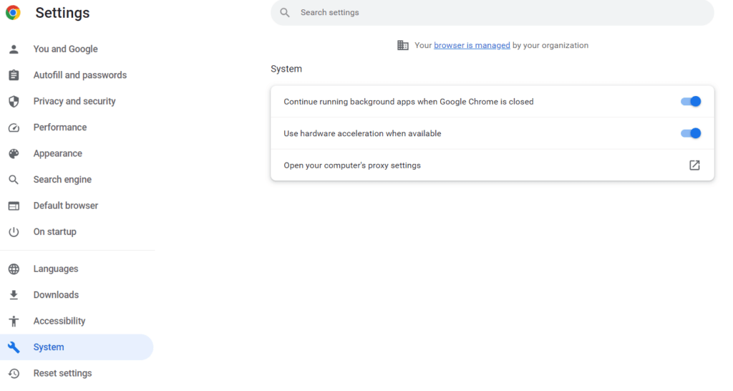Click the You and Google person icon

(x=14, y=49)
